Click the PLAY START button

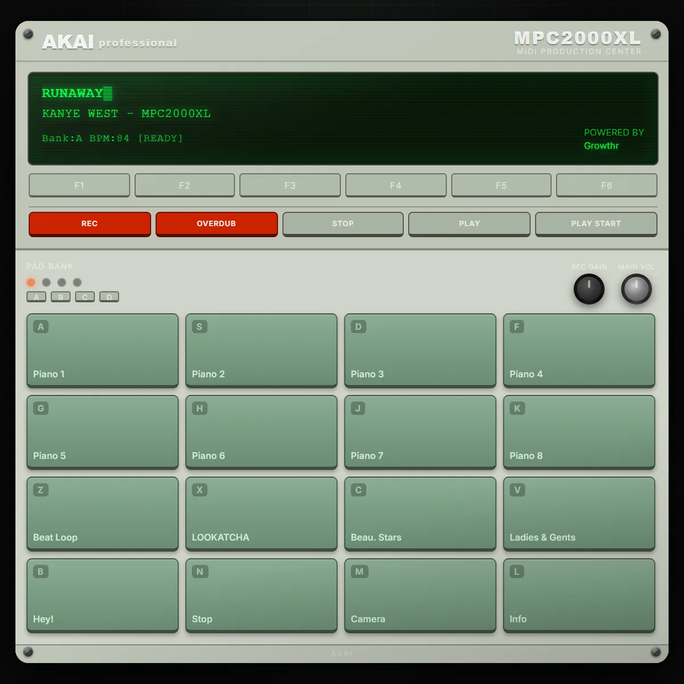[596, 223]
